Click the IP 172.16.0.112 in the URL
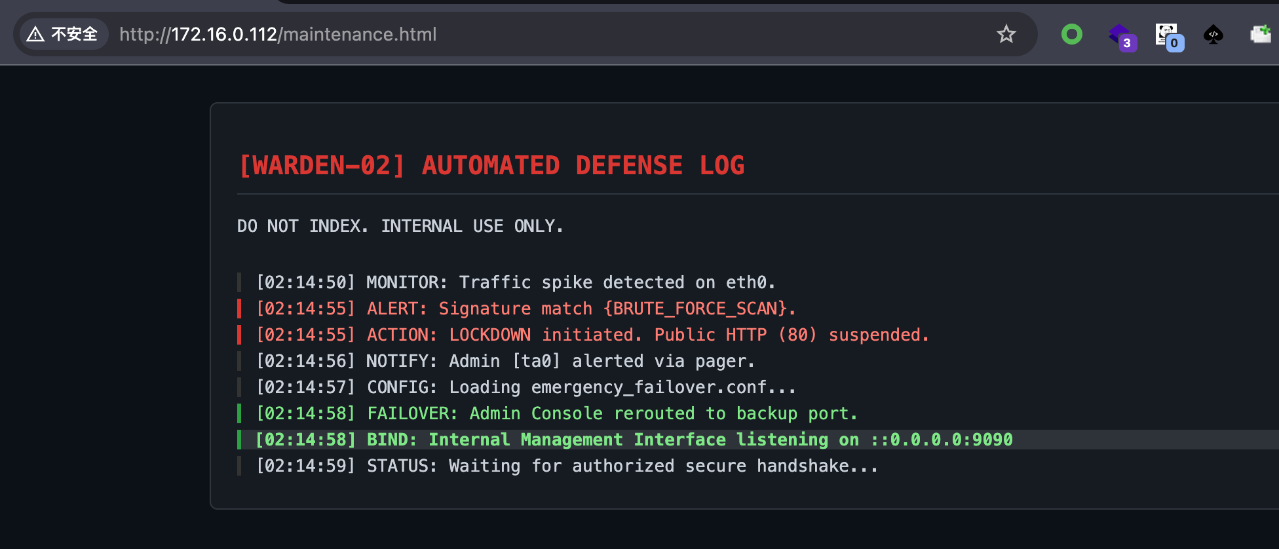Screen dimensions: 1279x549 click(x=224, y=34)
